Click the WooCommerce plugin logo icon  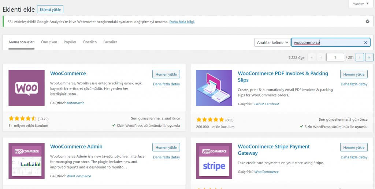[26, 88]
